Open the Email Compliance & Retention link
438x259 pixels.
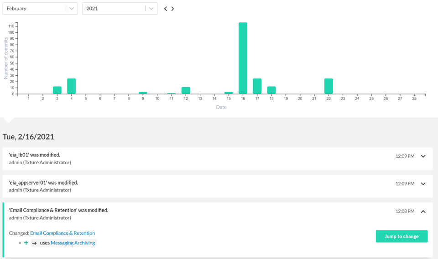[x=63, y=233]
